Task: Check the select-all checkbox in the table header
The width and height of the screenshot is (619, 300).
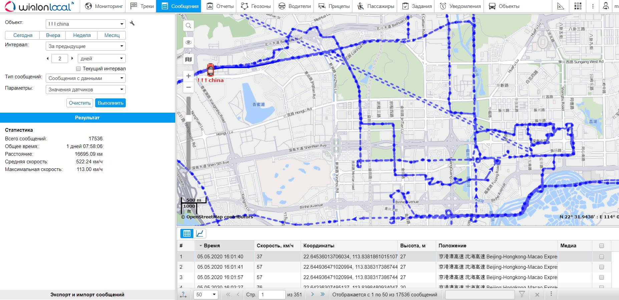Action: 602,246
